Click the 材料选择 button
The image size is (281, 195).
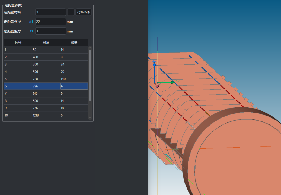click(84, 12)
